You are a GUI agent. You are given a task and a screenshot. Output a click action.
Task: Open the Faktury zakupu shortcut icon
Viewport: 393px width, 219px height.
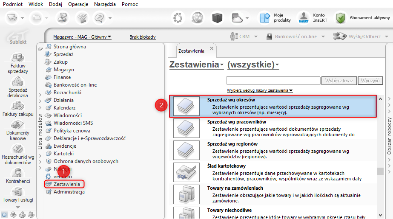point(17,105)
